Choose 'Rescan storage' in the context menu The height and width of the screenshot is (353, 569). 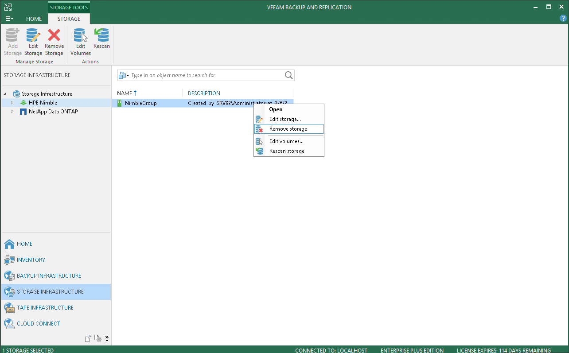tap(289, 151)
